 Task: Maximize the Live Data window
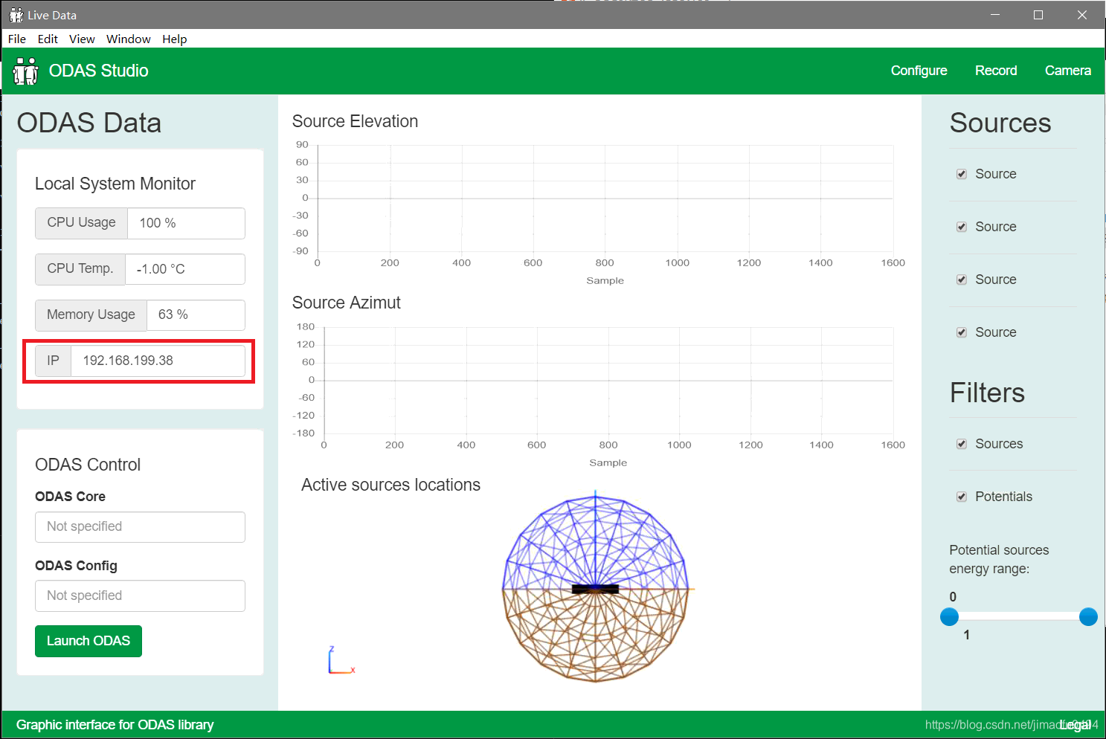1038,15
